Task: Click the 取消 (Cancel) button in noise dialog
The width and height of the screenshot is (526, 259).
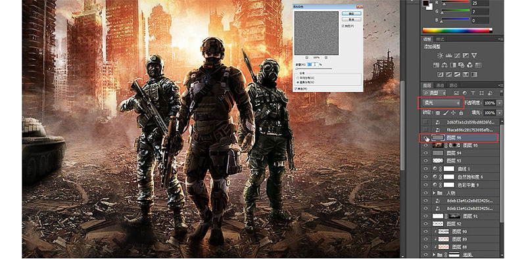Action: click(351, 20)
